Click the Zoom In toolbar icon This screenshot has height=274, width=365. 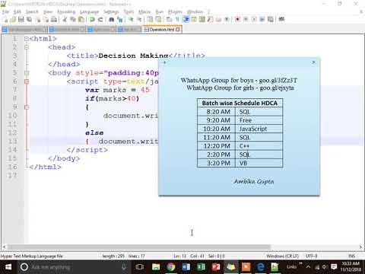coord(131,19)
